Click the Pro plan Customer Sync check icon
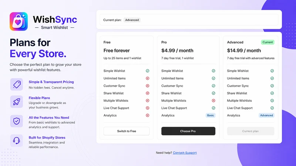Viewport: 296px width, 166px height. coord(213,86)
